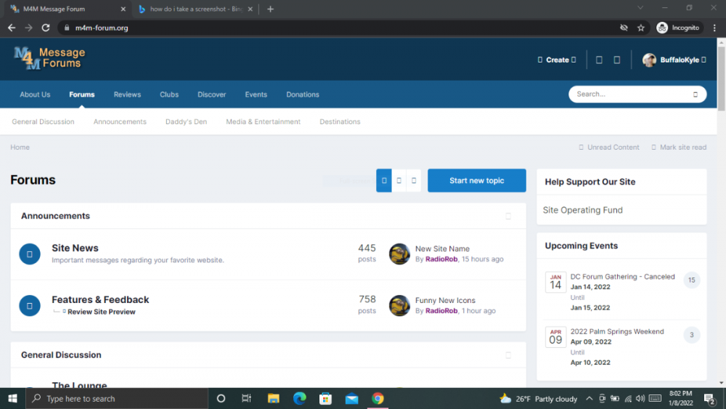Open the Reviews navigation tab
The image size is (726, 409).
point(127,94)
